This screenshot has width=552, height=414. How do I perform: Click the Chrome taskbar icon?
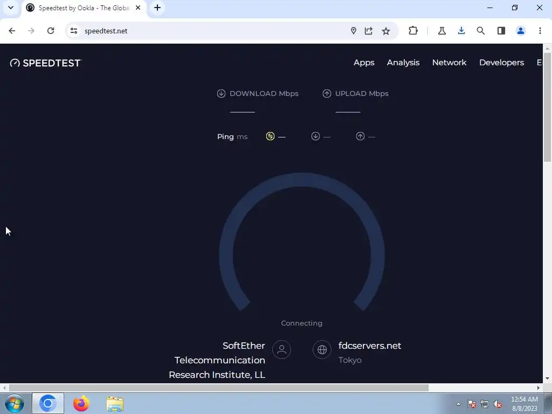(48, 403)
